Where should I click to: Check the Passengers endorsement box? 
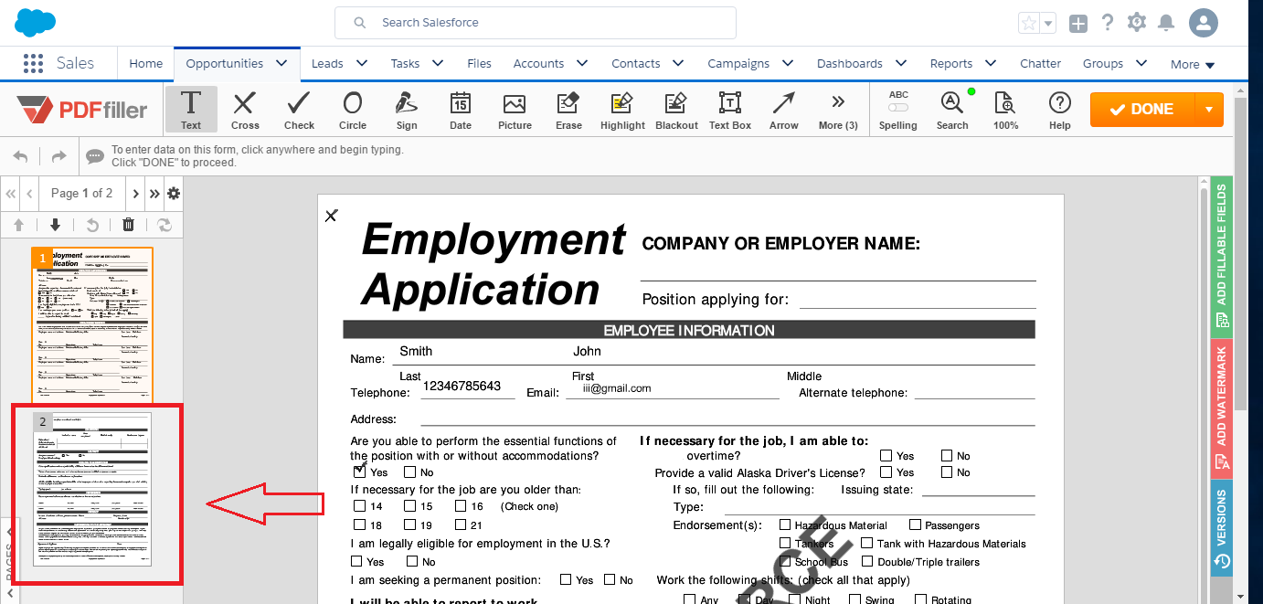click(915, 525)
